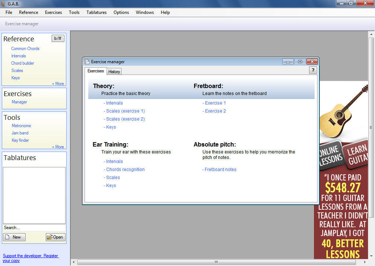
Task: Open the Reference menu
Action: [x=29, y=12]
